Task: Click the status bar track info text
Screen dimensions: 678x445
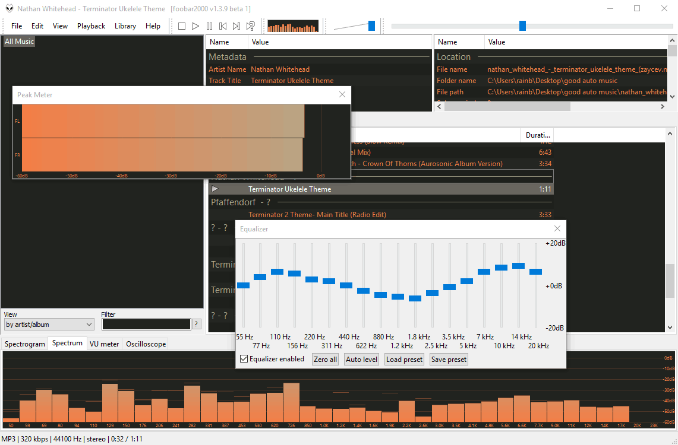Action: click(x=72, y=439)
